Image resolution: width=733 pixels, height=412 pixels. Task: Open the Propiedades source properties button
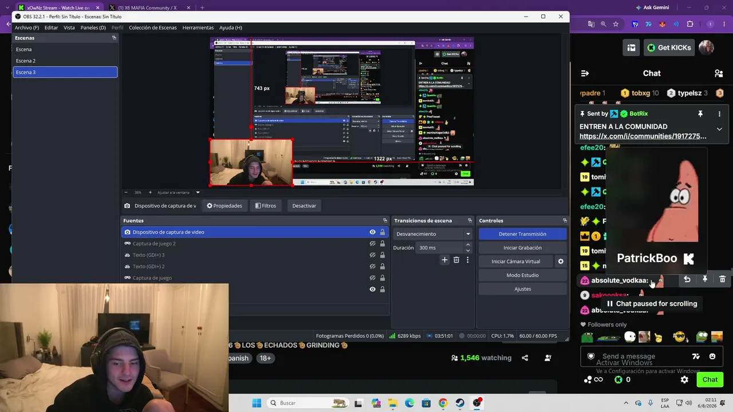click(224, 205)
